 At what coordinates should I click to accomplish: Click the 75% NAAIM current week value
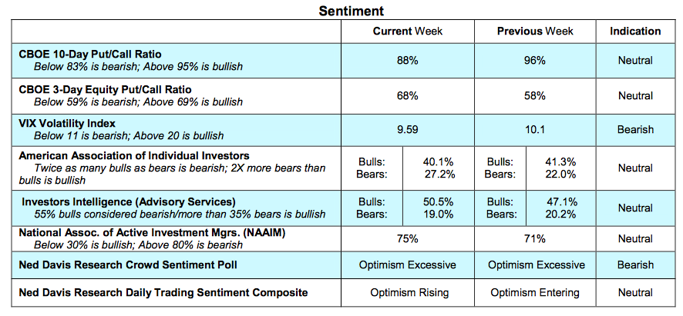(407, 239)
